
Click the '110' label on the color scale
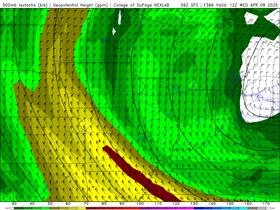(x=158, y=204)
